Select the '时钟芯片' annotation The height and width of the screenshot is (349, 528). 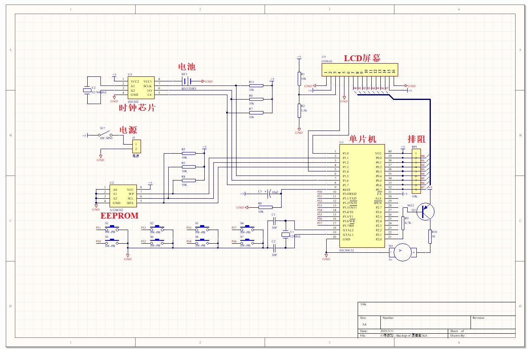(137, 108)
